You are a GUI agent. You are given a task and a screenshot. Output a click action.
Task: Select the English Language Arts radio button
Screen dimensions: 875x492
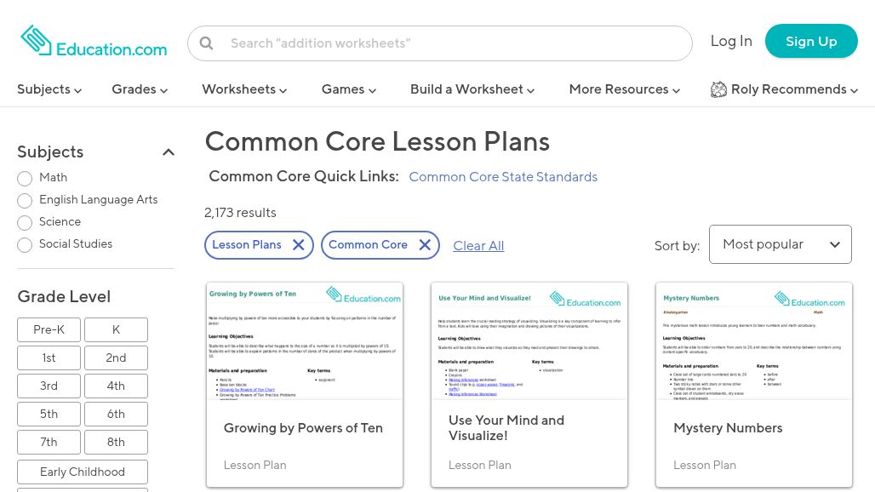click(x=25, y=201)
